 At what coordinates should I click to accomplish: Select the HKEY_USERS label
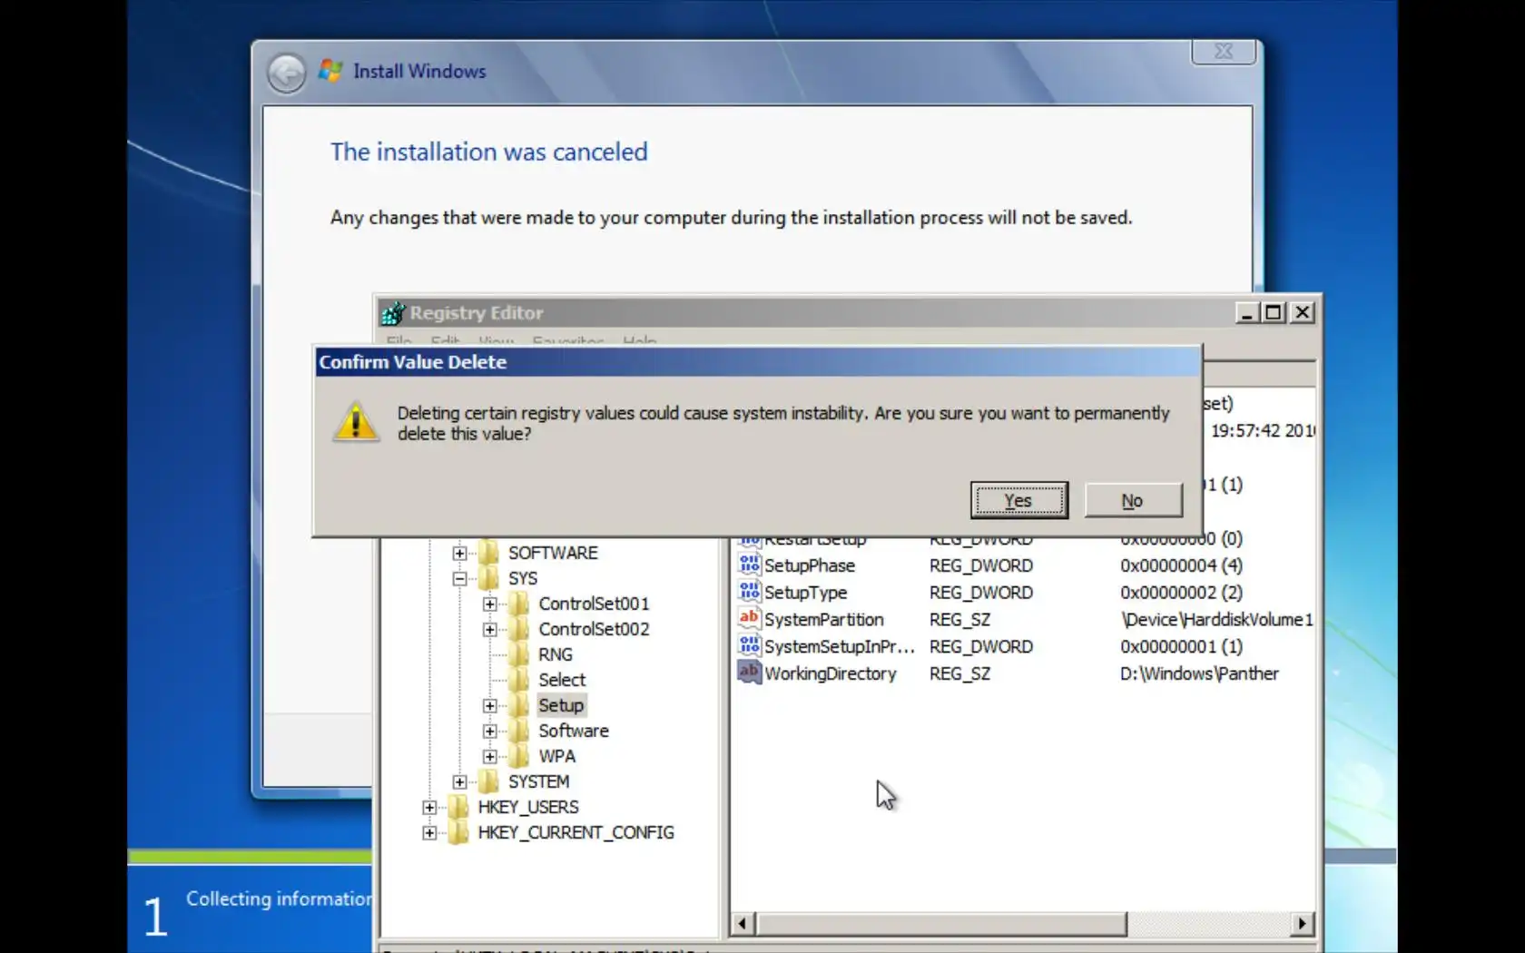pos(528,807)
